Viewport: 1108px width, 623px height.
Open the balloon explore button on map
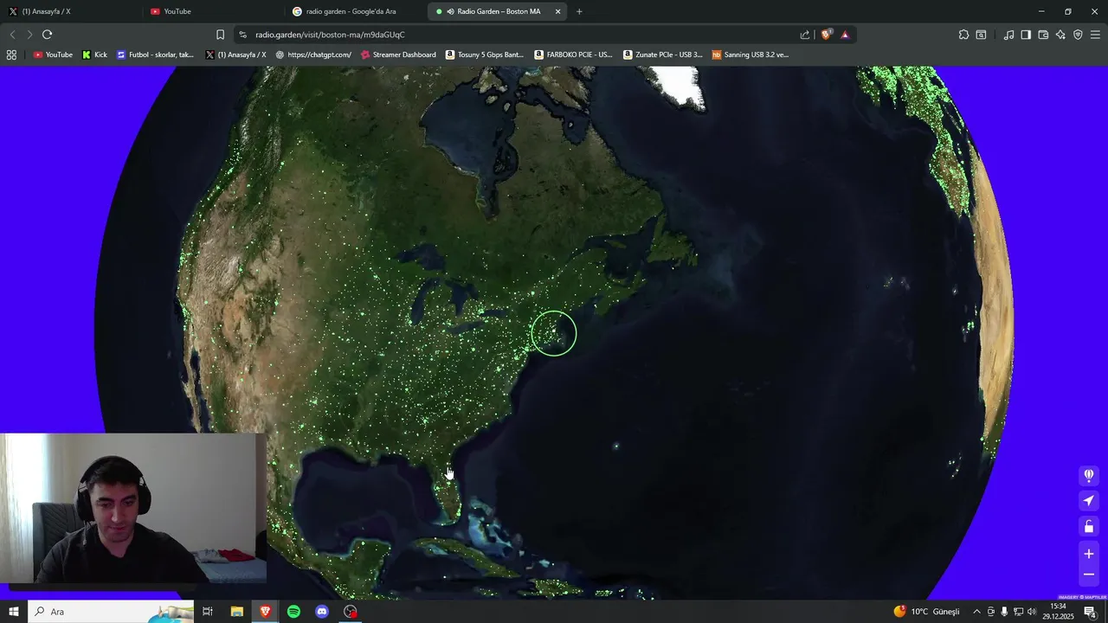pyautogui.click(x=1089, y=475)
